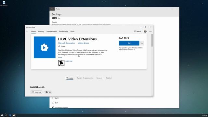Click the Share icon under the app title
This screenshot has width=208, height=117.
coord(59,46)
